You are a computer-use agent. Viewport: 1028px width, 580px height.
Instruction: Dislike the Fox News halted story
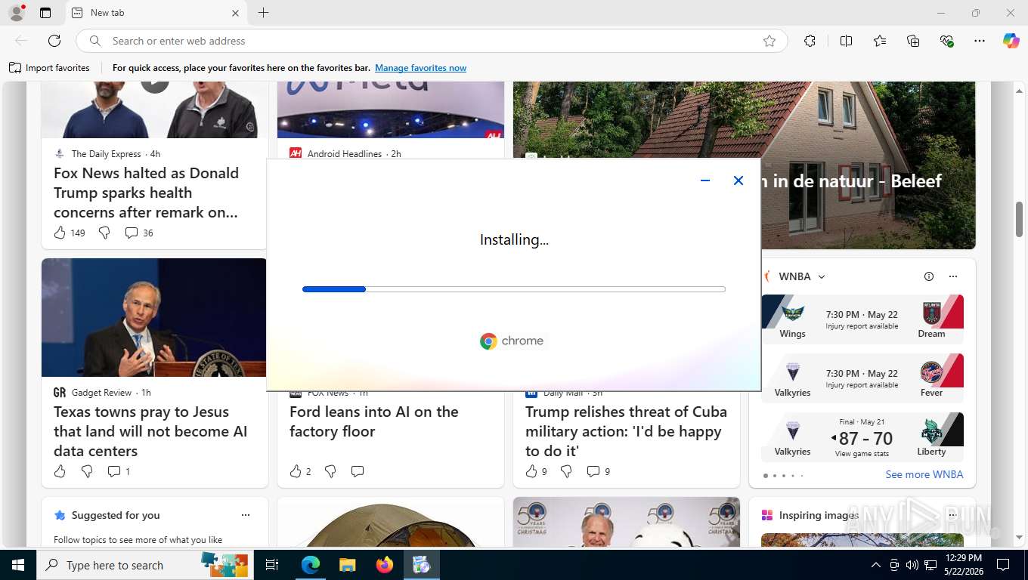(x=104, y=233)
